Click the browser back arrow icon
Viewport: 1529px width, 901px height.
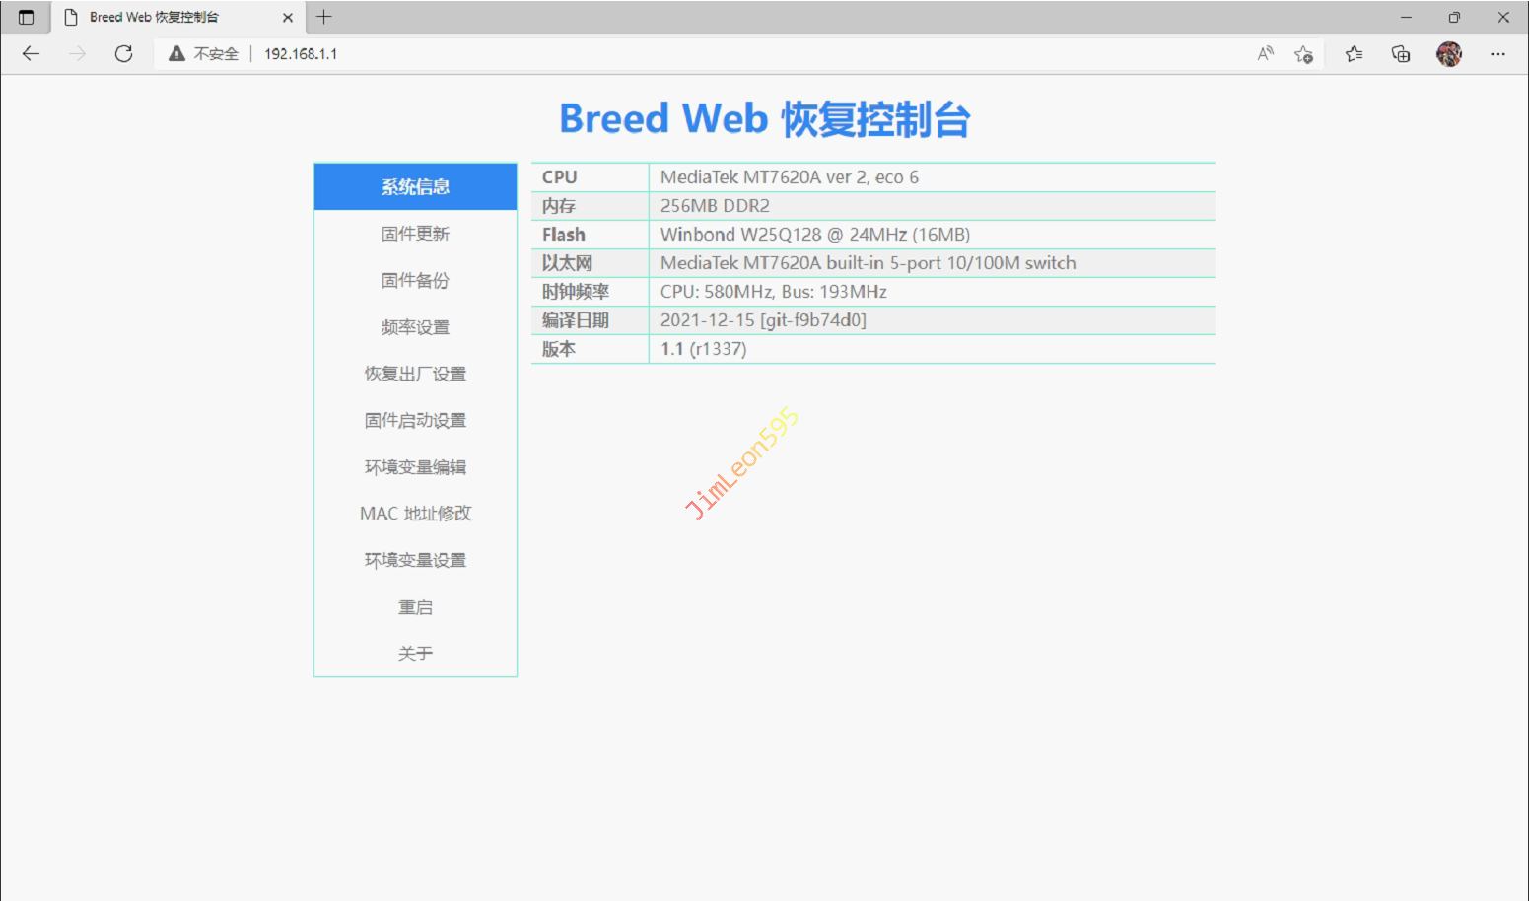[x=31, y=54]
